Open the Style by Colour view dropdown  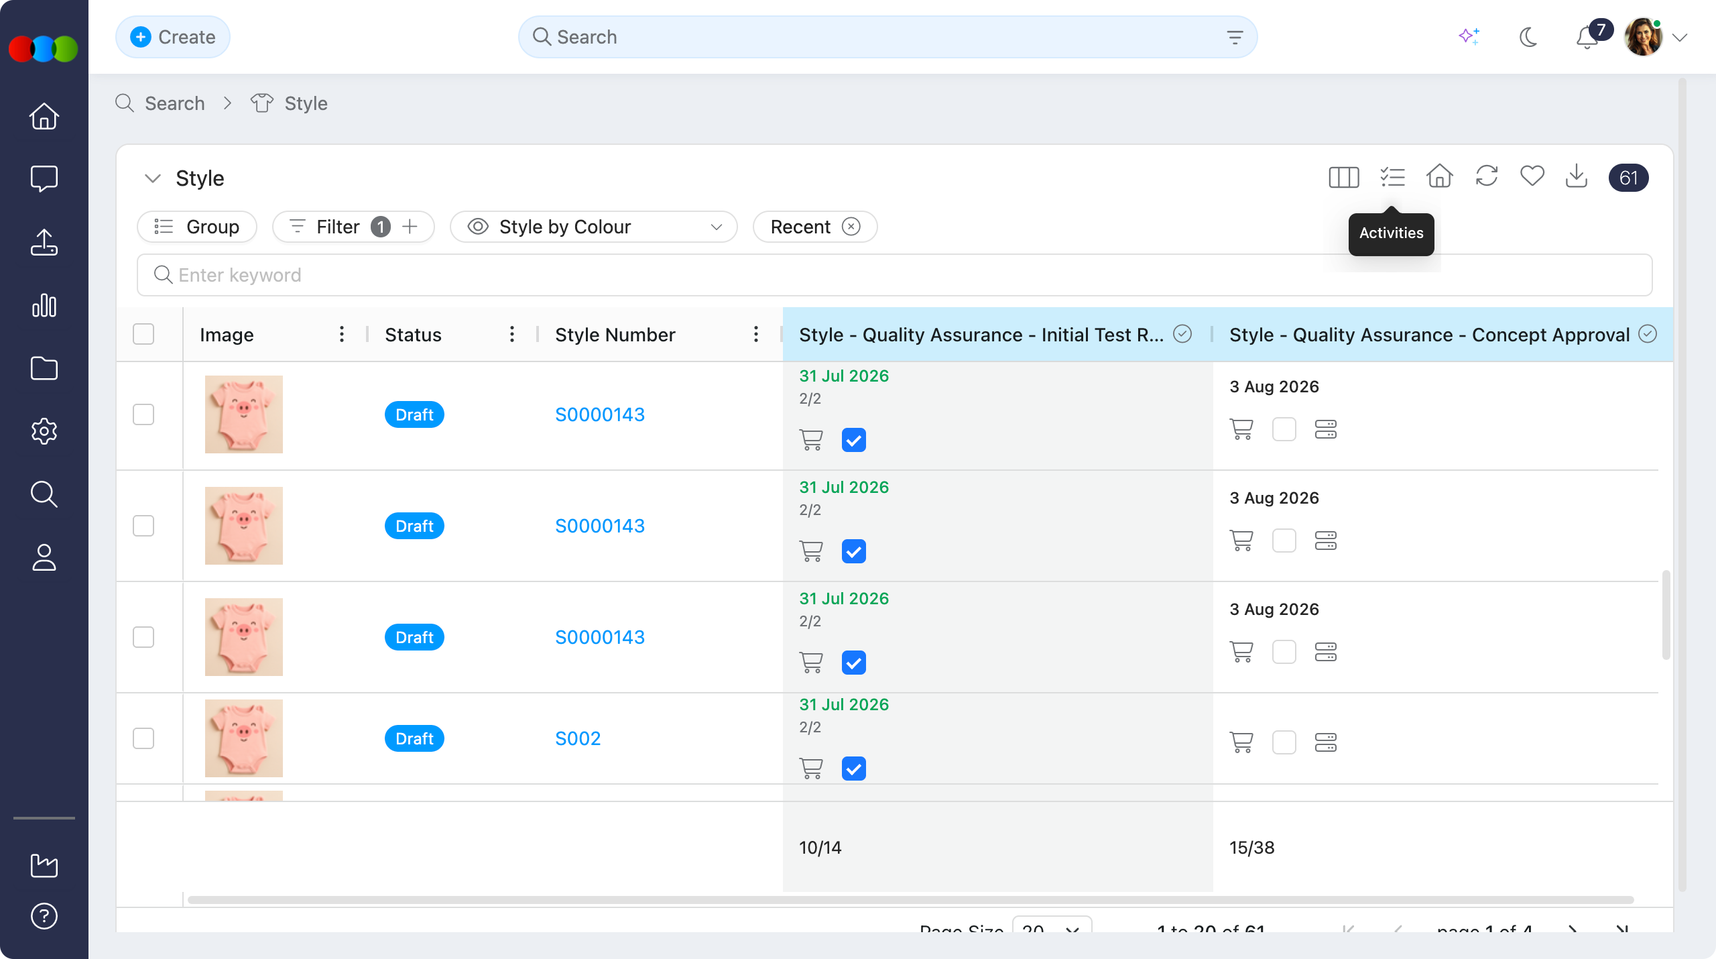coord(593,227)
